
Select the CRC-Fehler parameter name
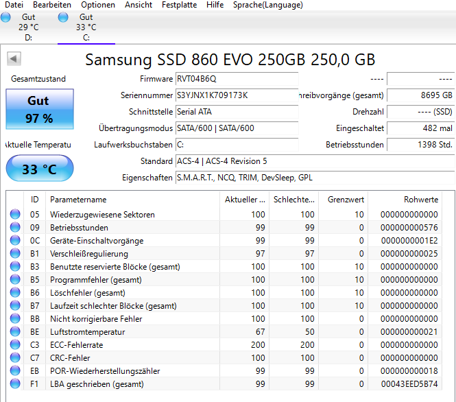(x=70, y=358)
